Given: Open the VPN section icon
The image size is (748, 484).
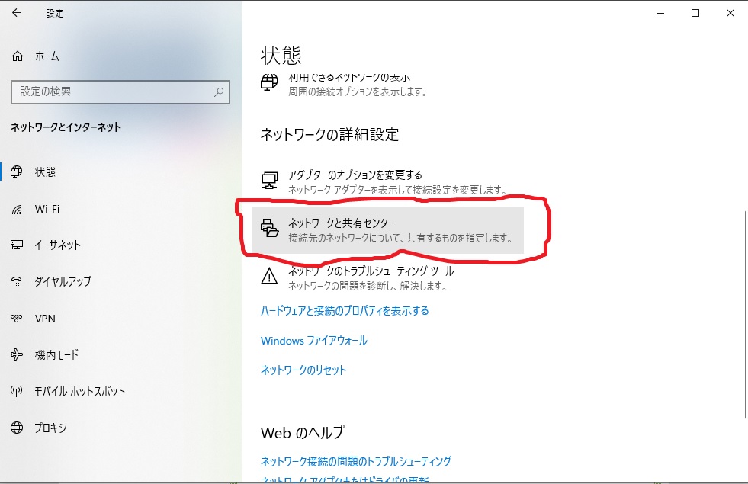Looking at the screenshot, I should tap(16, 319).
